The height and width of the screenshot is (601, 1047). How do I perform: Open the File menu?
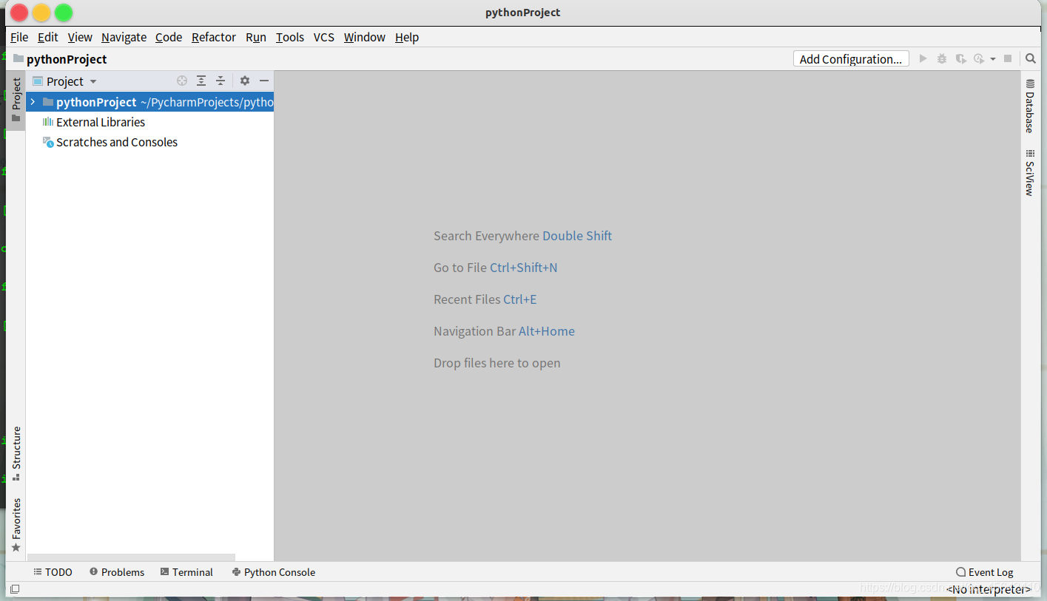point(19,37)
